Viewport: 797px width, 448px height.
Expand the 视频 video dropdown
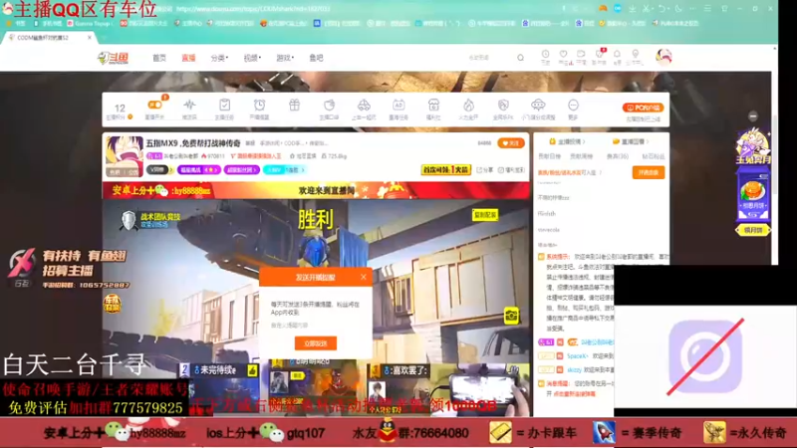(x=252, y=58)
